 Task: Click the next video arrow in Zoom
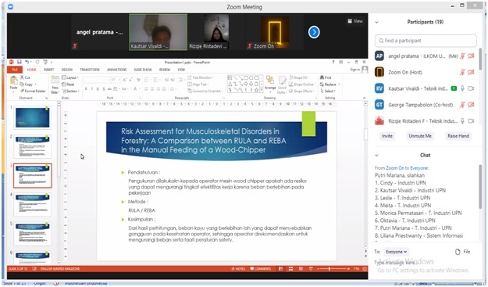tap(314, 32)
